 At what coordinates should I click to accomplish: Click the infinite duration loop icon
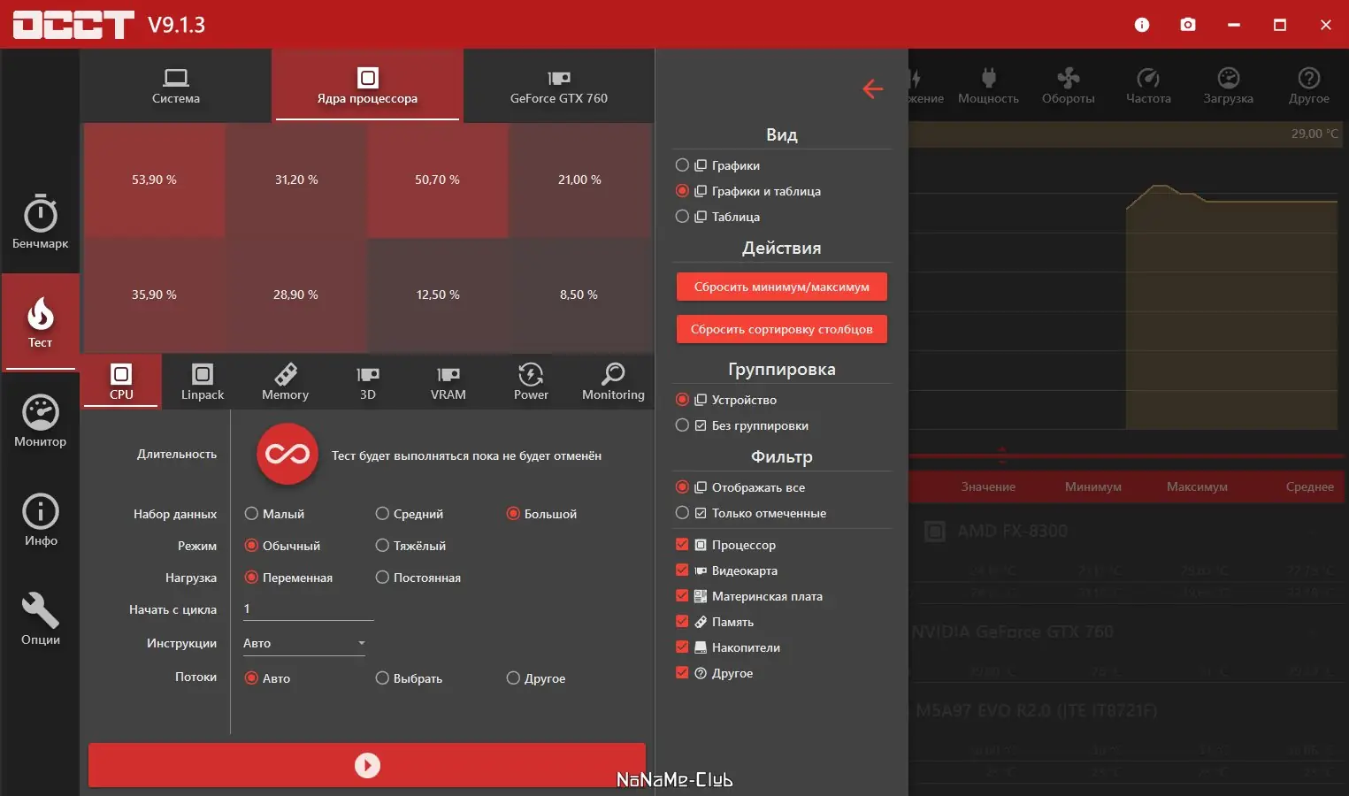click(287, 455)
